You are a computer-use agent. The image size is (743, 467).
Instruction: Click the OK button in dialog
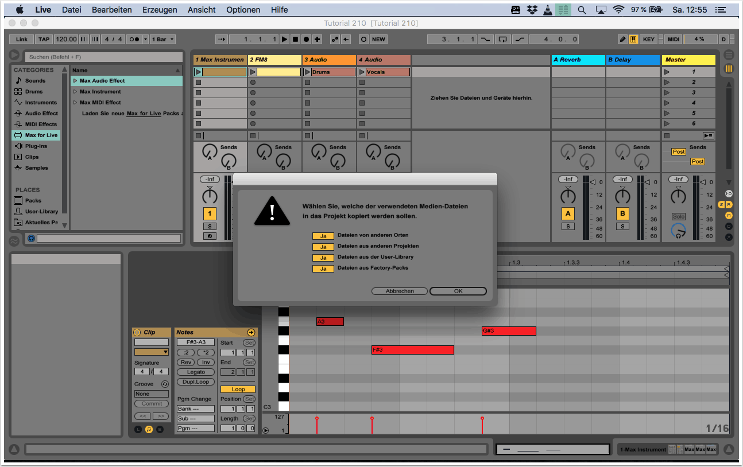tap(458, 291)
